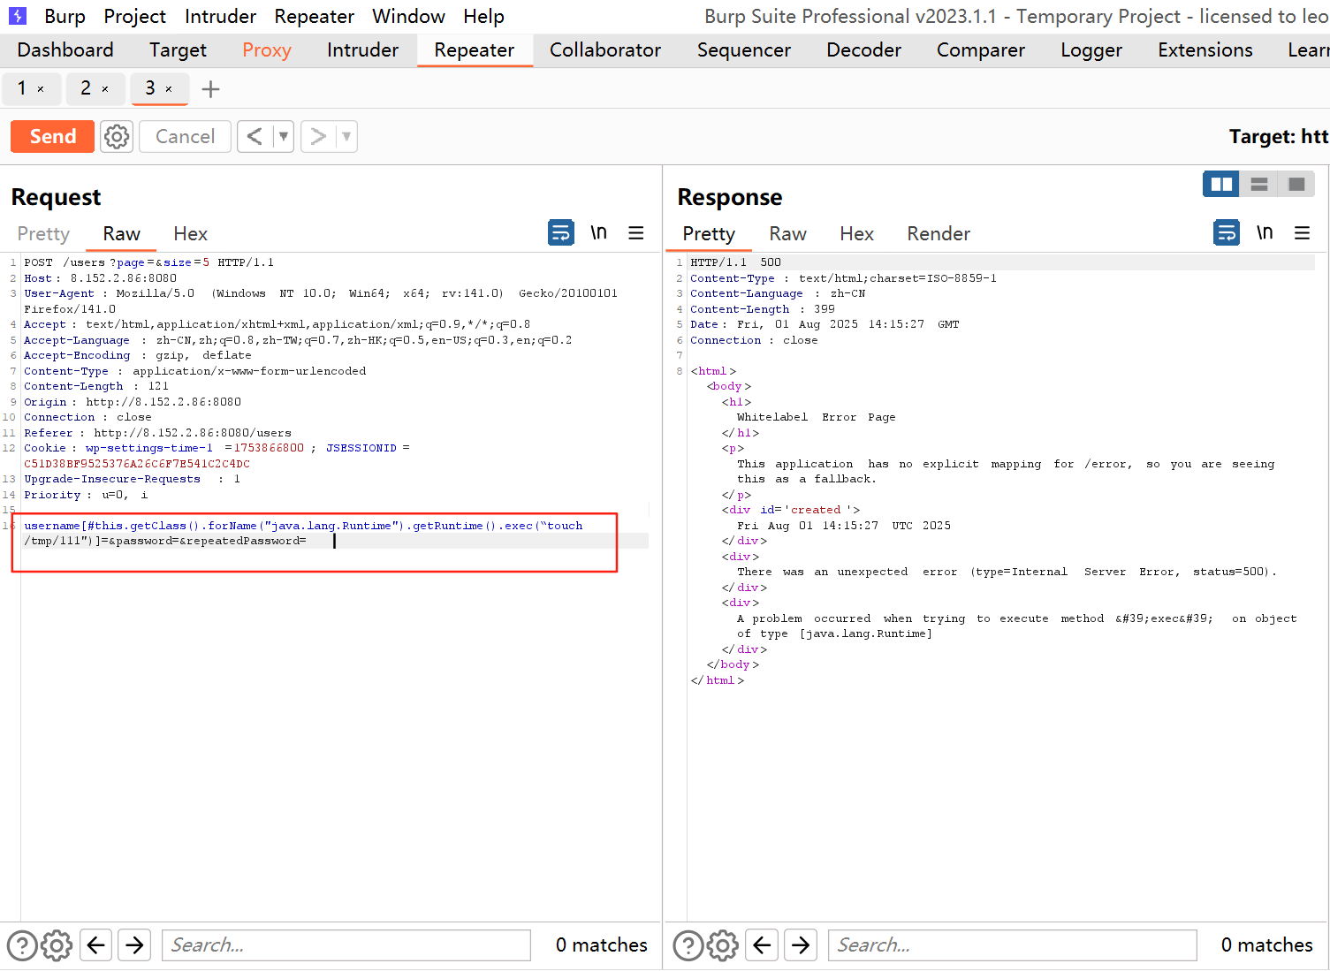Screen dimensions: 1330x971
Task: Select side-by-side split layout icon
Action: (x=1221, y=184)
